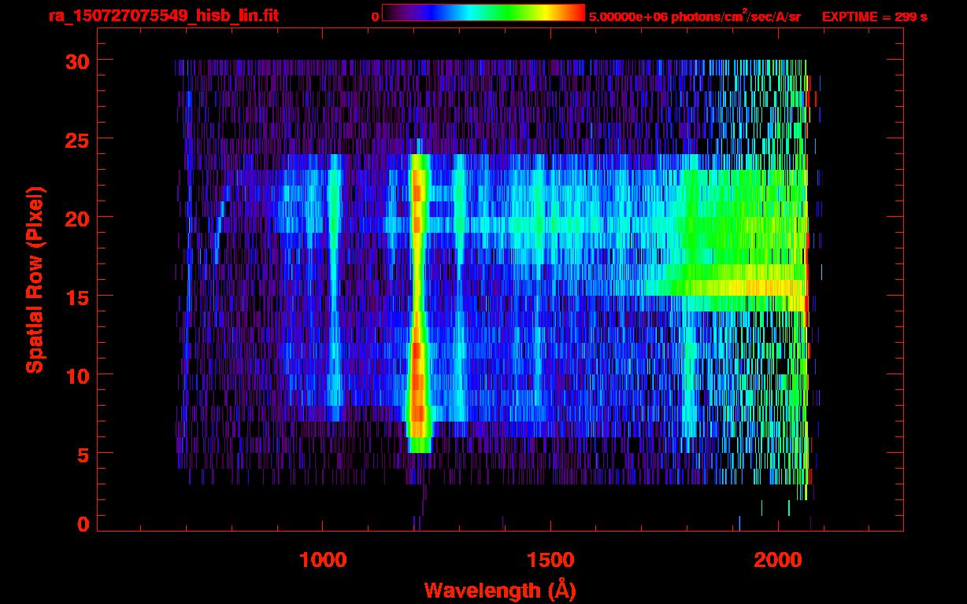Click the color bar maximum value 5.00000e+06
967x604 pixels.
pyautogui.click(x=627, y=17)
